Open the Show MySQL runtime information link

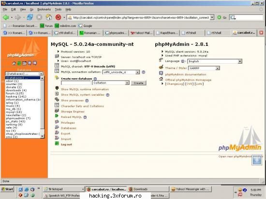(x=85, y=89)
